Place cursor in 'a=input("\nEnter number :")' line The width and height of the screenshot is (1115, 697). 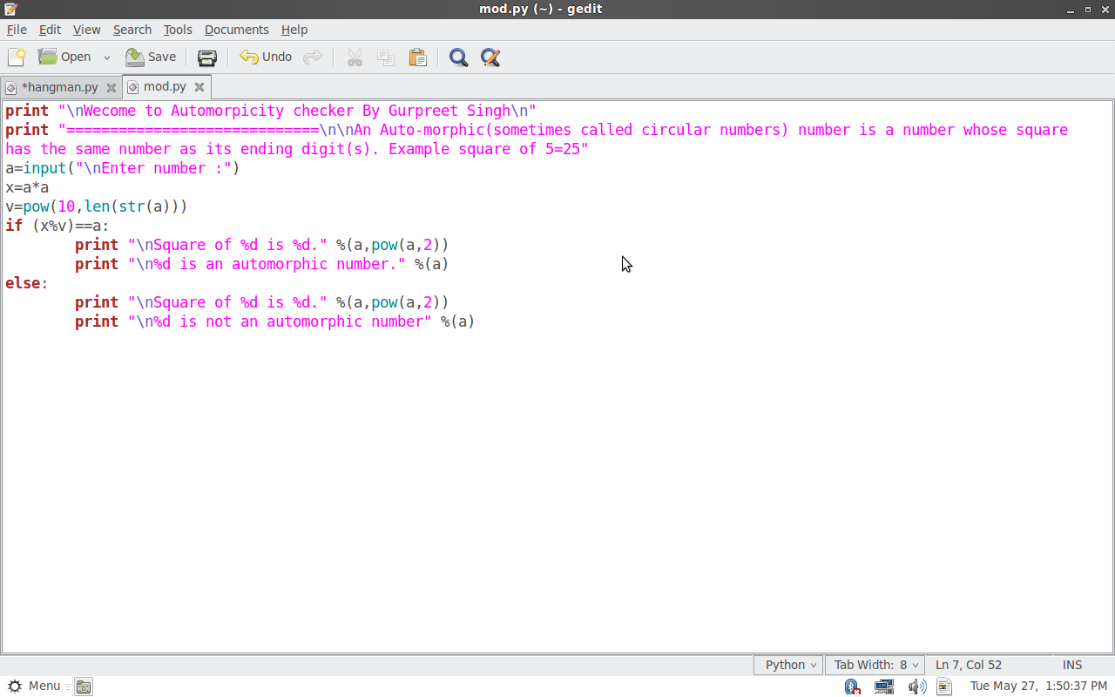point(123,168)
